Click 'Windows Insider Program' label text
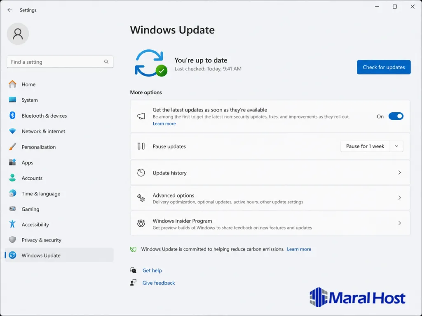This screenshot has width=422, height=316. [x=182, y=221]
